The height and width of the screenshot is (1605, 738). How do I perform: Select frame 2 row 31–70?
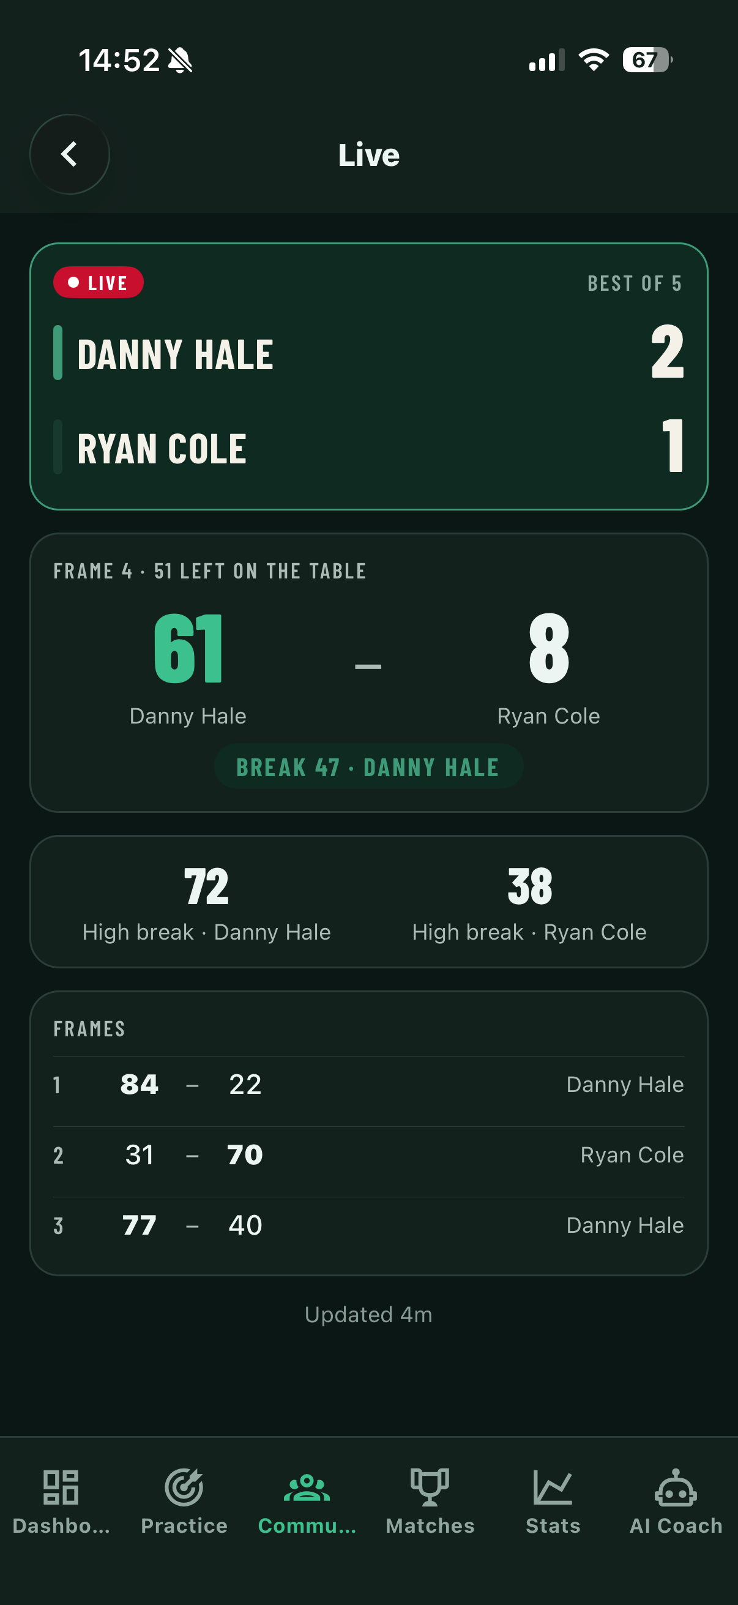pyautogui.click(x=368, y=1155)
